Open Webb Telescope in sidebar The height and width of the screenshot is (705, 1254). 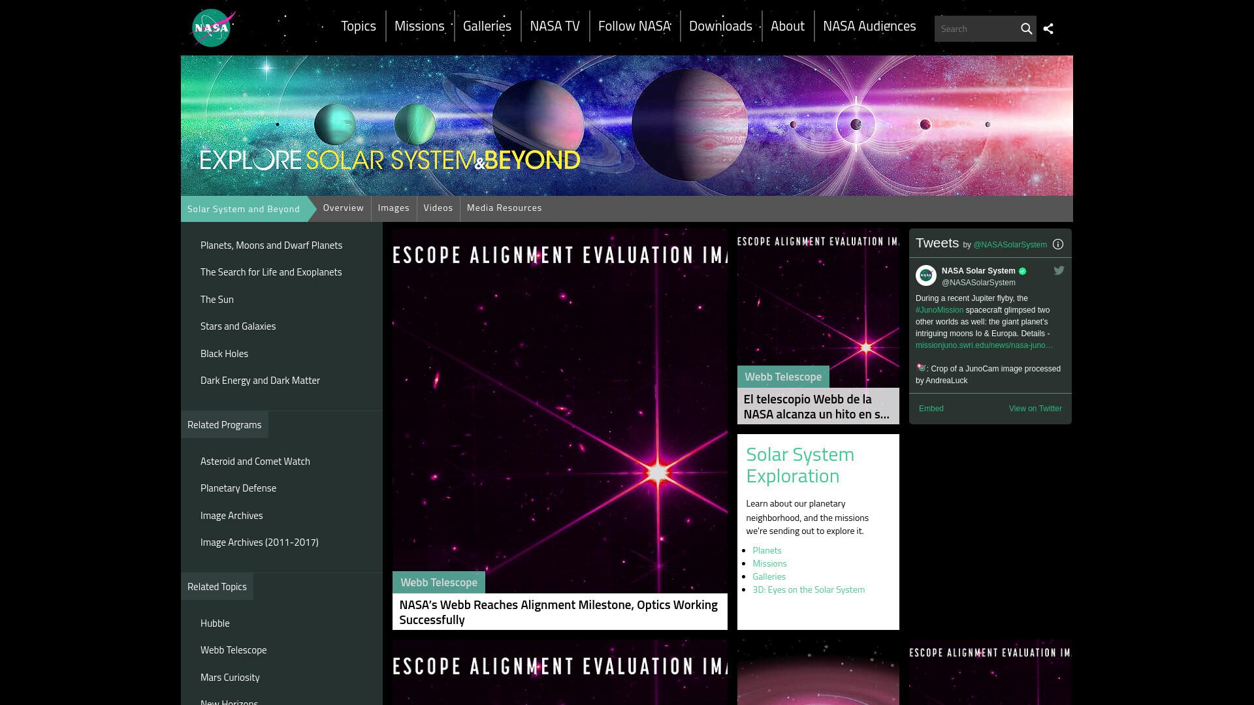pos(233,650)
